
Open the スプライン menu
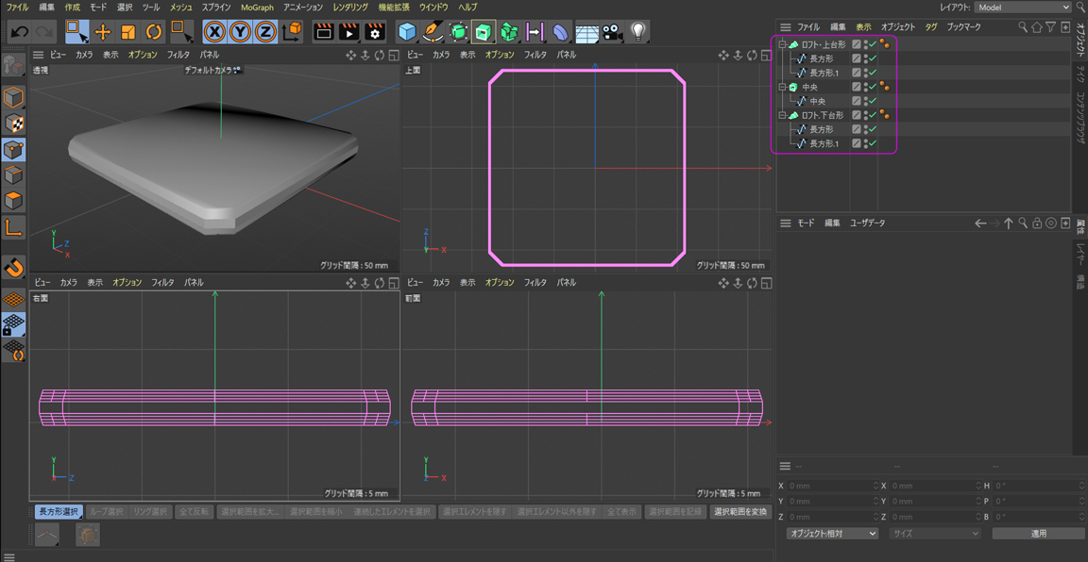(216, 8)
